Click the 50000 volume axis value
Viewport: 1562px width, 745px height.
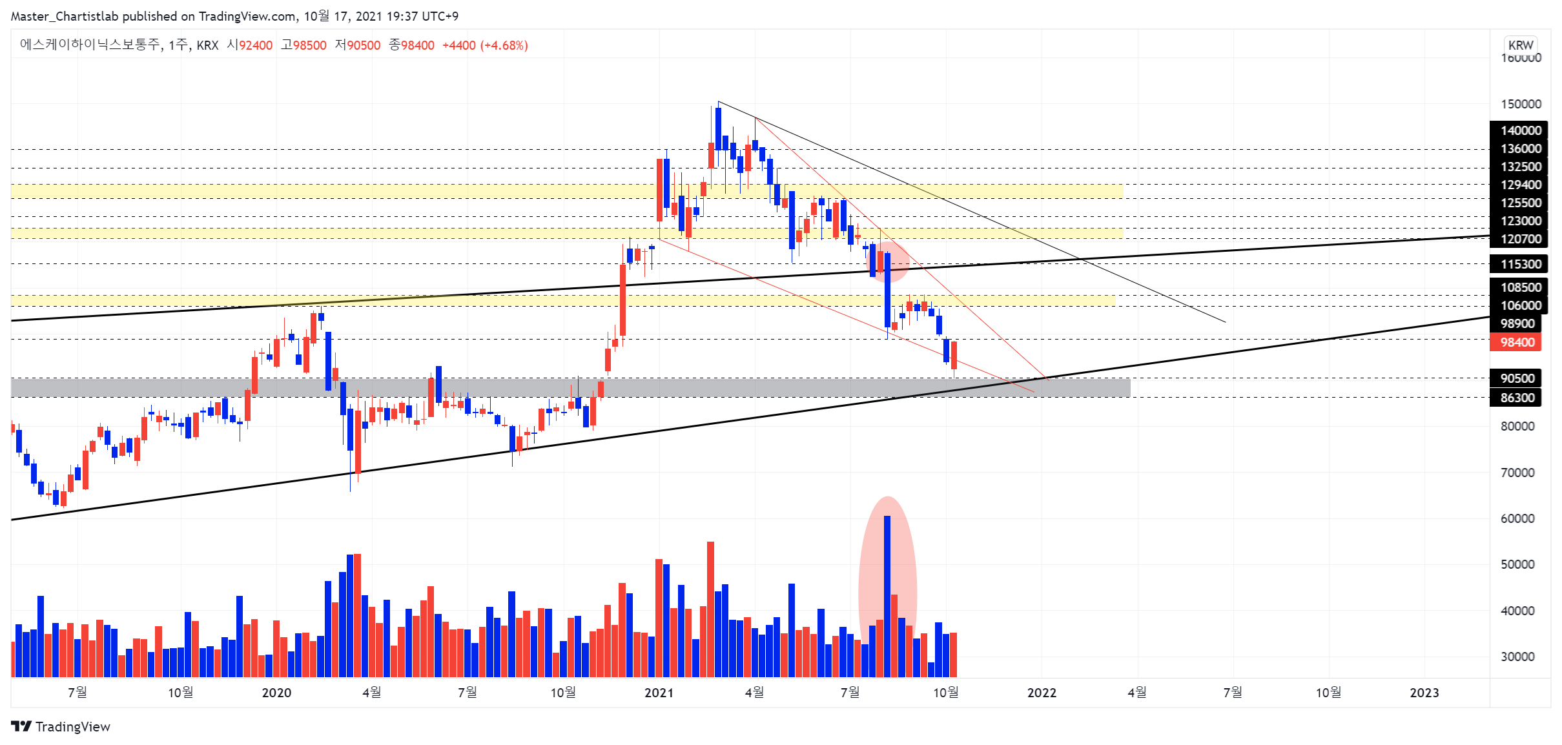click(1517, 564)
